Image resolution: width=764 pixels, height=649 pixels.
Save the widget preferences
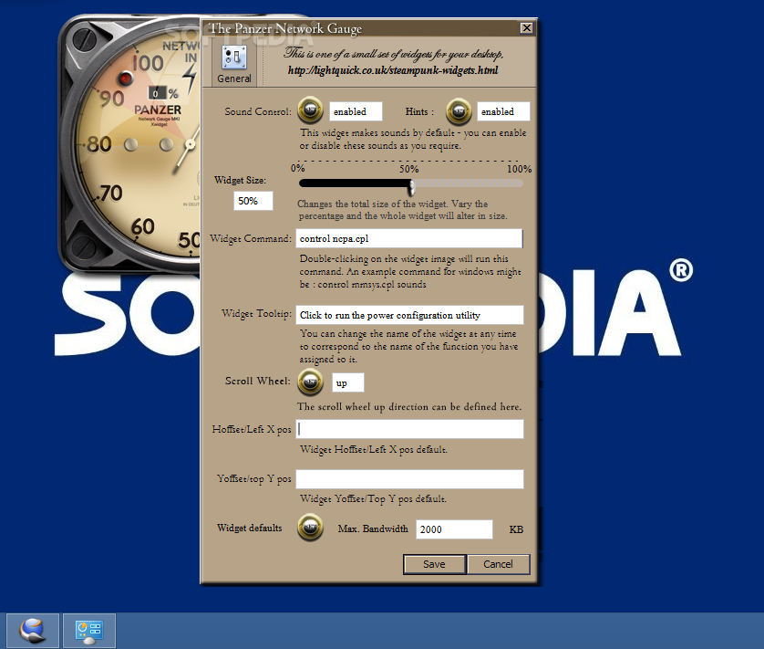point(434,564)
